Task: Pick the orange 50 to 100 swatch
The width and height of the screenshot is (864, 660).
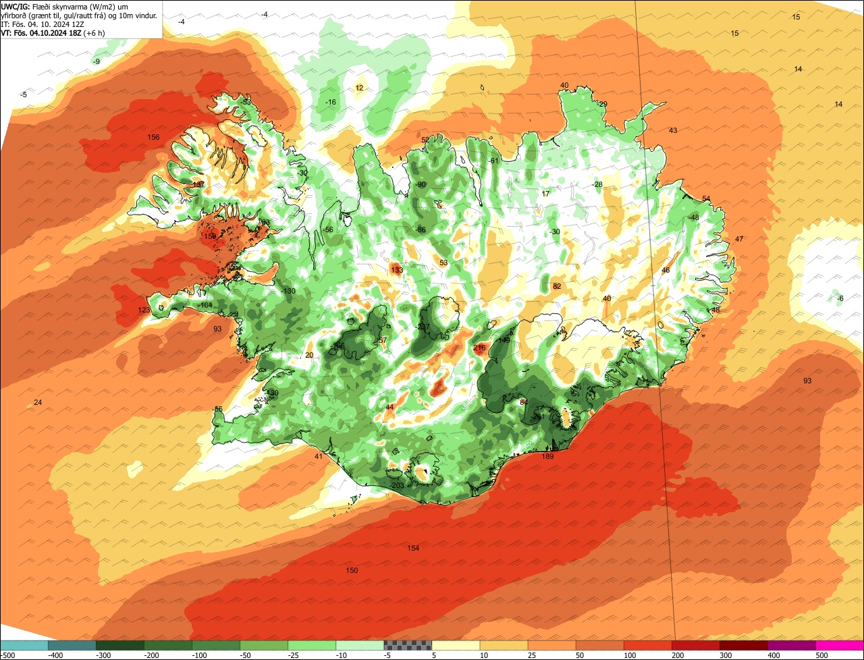Action: tap(599, 644)
